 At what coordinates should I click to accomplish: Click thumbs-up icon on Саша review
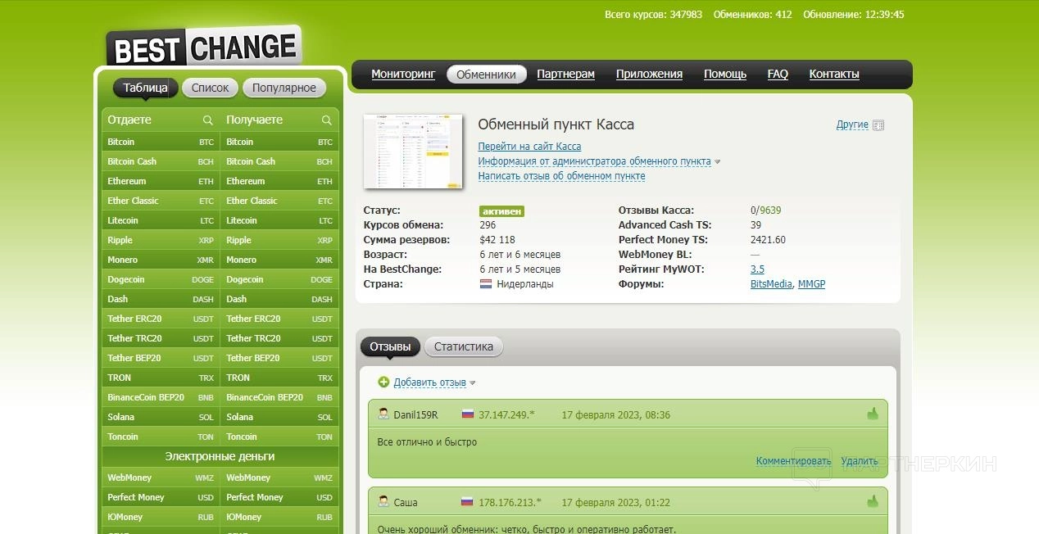[873, 501]
